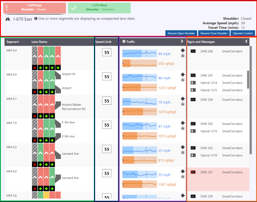Screen dimensions: 257x202
Task: Click the DMS 251 sign name
Action: pos(207,172)
